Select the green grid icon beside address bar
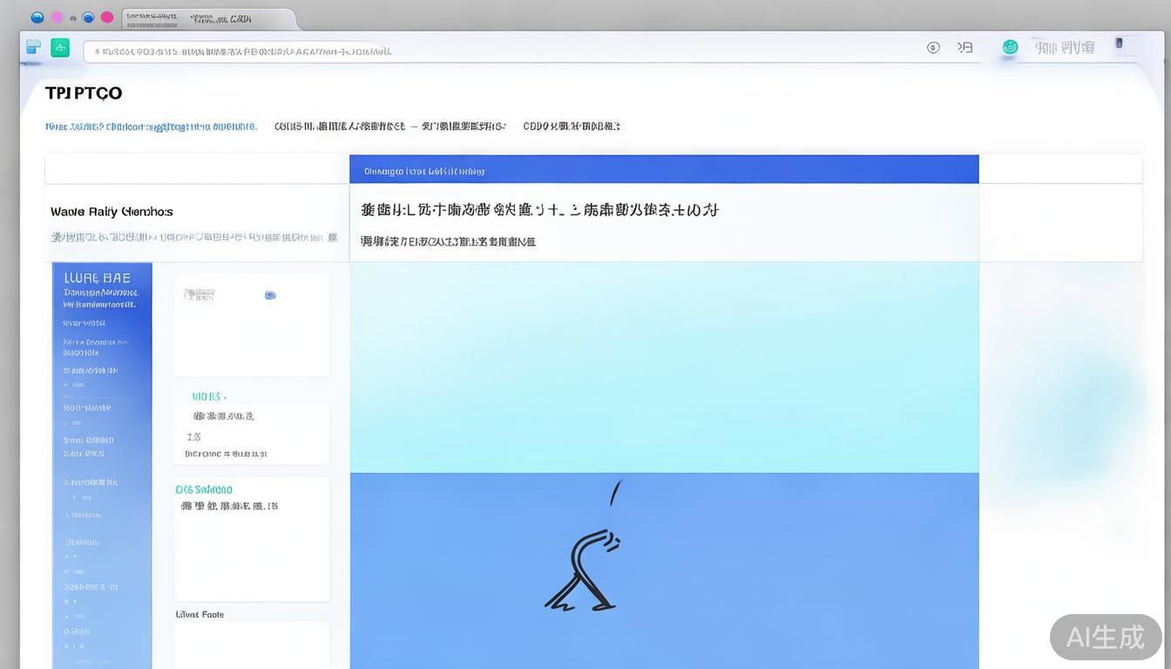Image resolution: width=1171 pixels, height=669 pixels. (x=59, y=47)
